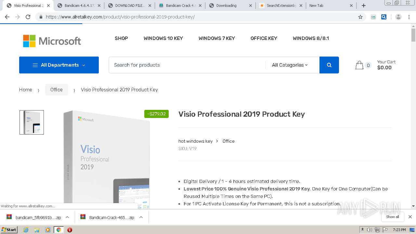Click the blue search magnifier button

click(329, 65)
